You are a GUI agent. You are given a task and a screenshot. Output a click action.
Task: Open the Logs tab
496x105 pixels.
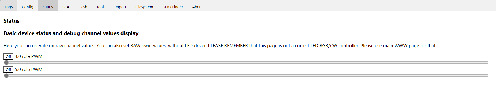(x=9, y=6)
